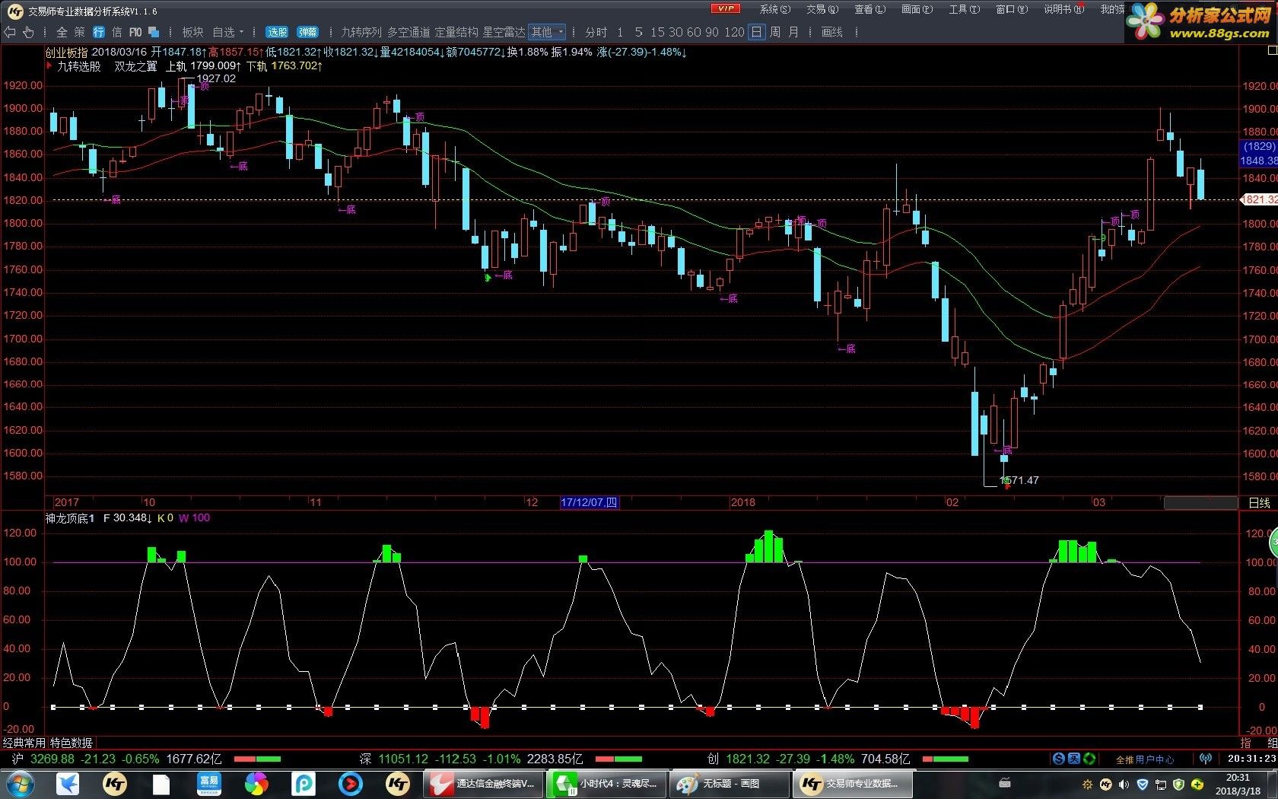Click the 信 info toolbar button

116,32
